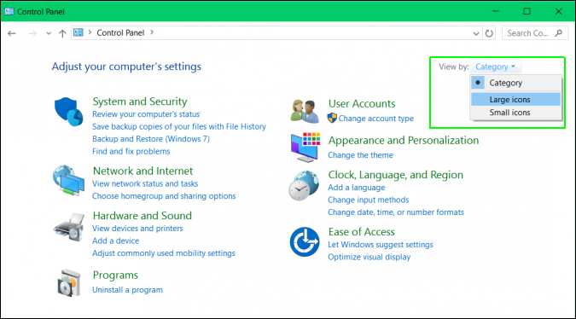Viewport: 576px width, 319px height.
Task: Choose Small icons from view menu
Action: click(x=515, y=113)
